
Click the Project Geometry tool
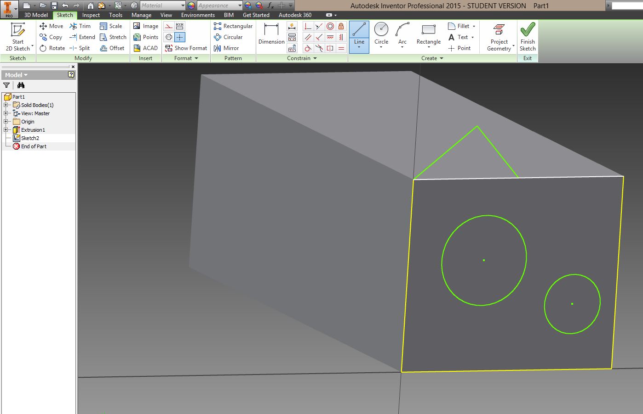pos(499,37)
